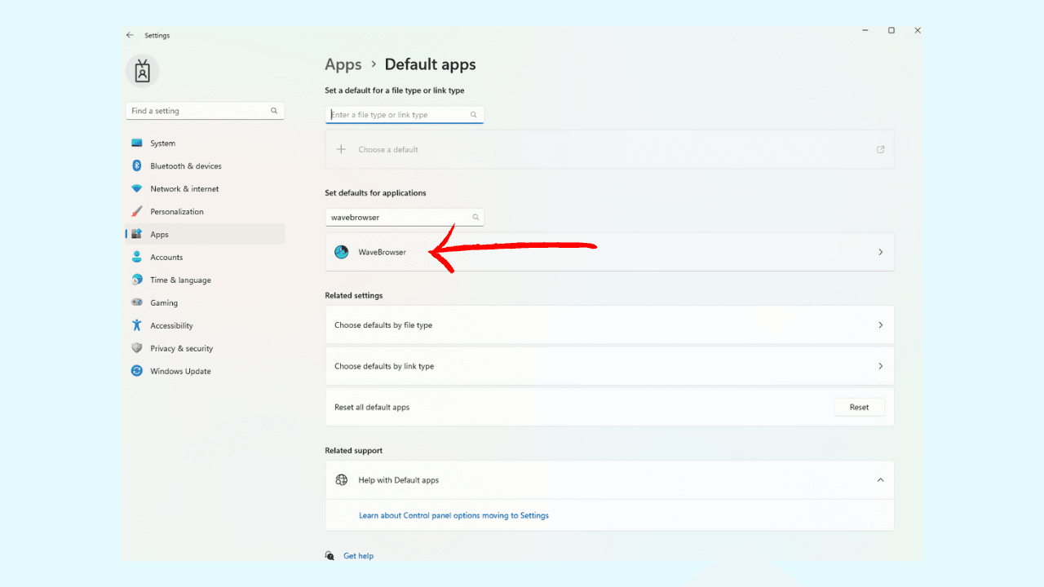Collapse the Help with Default apps section
1044x587 pixels.
coord(880,480)
